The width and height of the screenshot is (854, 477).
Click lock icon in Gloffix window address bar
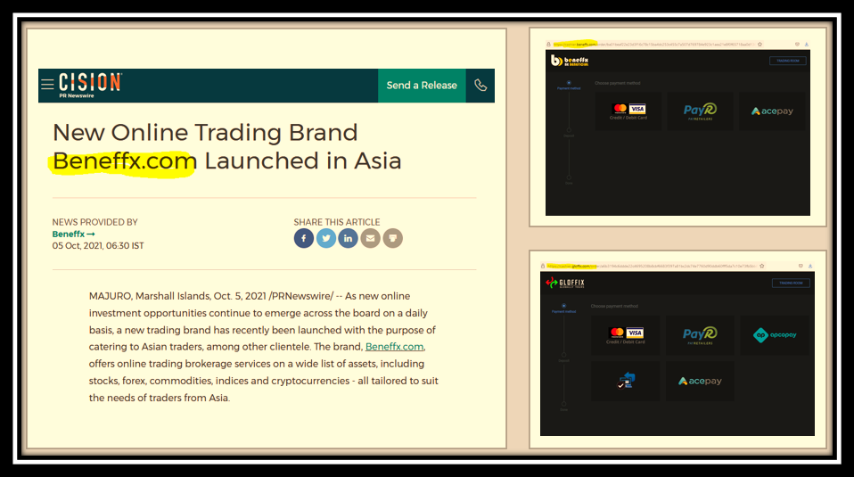pyautogui.click(x=543, y=267)
